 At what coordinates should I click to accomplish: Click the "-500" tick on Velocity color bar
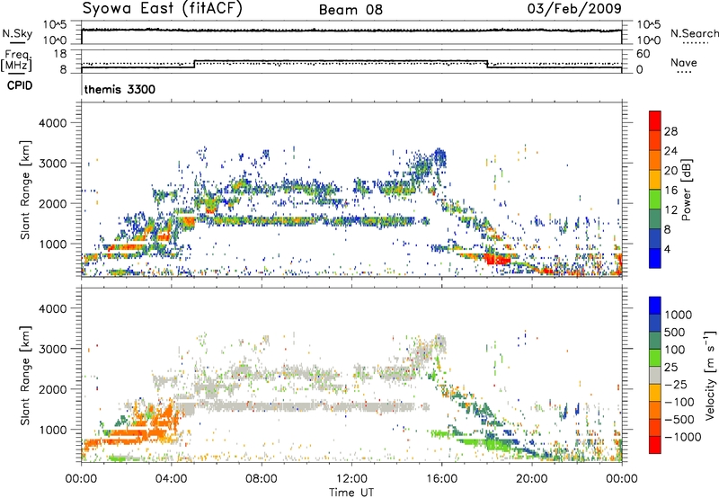pos(679,419)
